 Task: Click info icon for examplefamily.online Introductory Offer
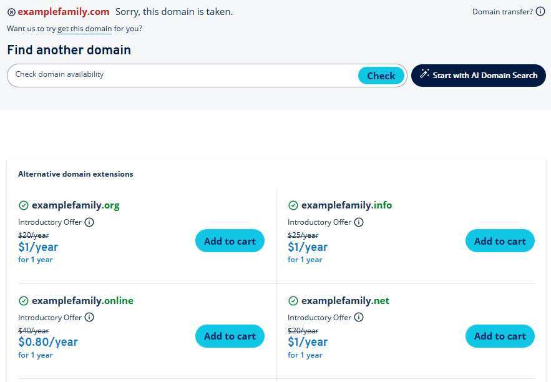point(89,318)
